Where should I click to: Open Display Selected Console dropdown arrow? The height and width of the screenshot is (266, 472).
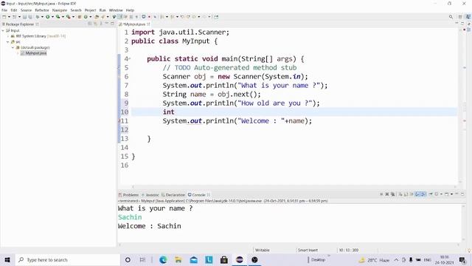pos(441,194)
